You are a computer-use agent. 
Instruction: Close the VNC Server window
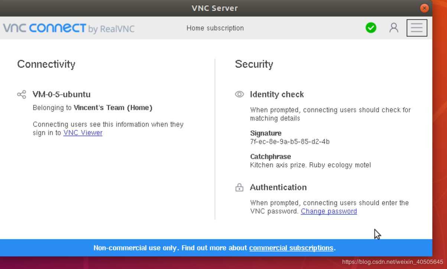point(424,8)
